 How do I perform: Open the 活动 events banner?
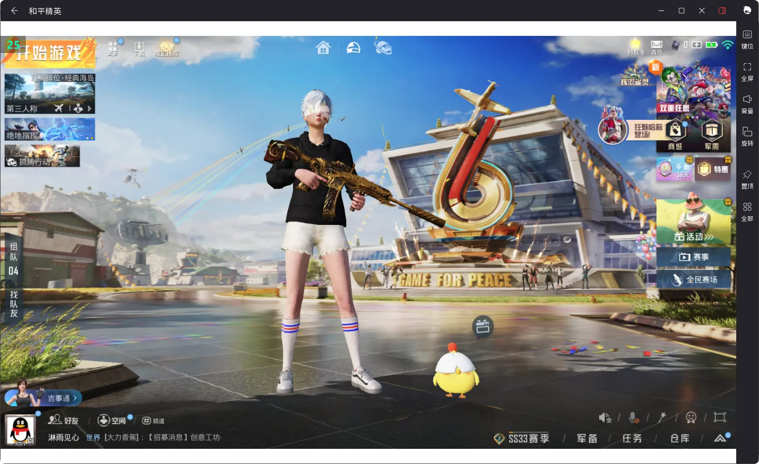[x=694, y=221]
